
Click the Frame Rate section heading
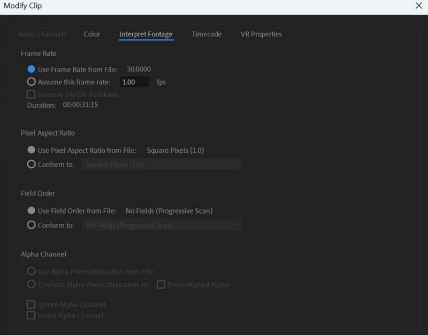[x=39, y=53]
